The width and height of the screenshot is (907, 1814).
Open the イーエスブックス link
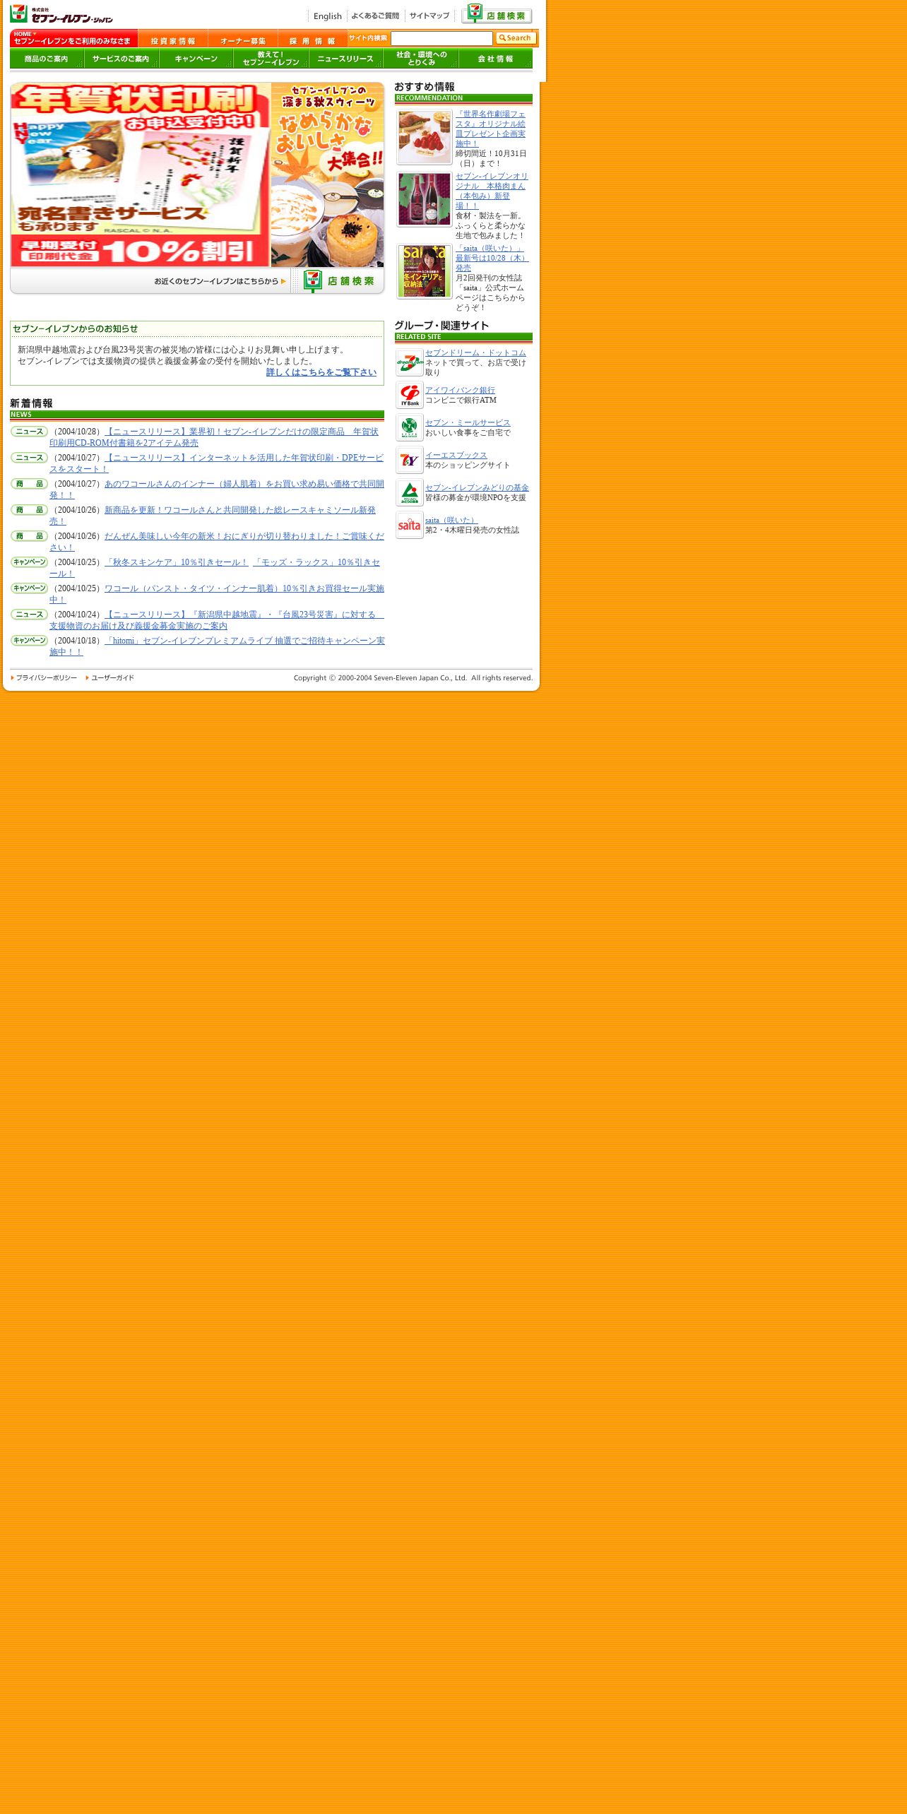[x=456, y=455]
